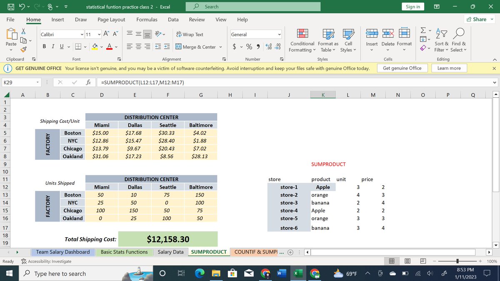Expand the Borders dropdown arrow

point(85,47)
